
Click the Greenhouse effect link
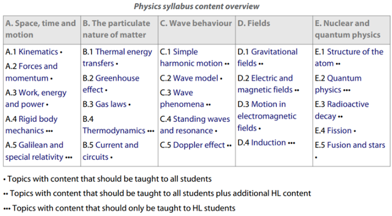point(111,84)
